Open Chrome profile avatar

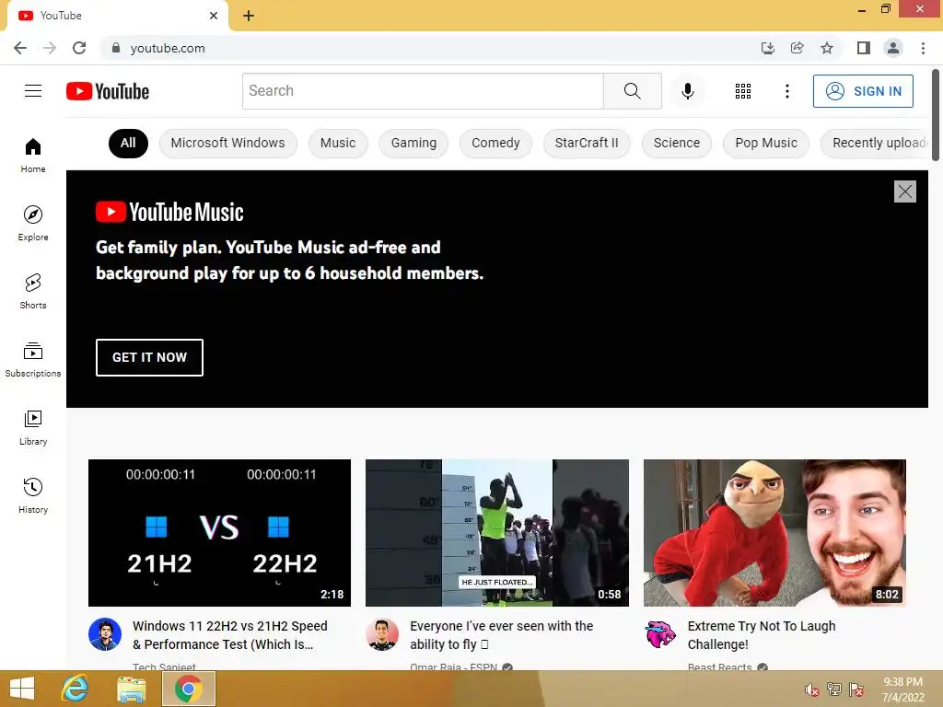[x=893, y=48]
